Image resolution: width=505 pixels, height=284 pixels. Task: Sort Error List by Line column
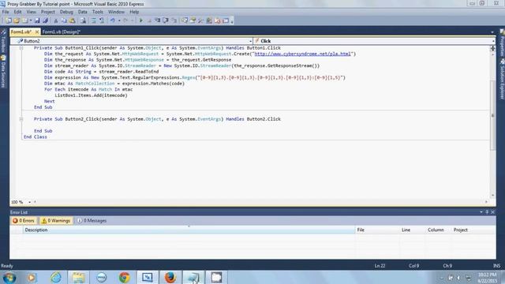pos(413,230)
